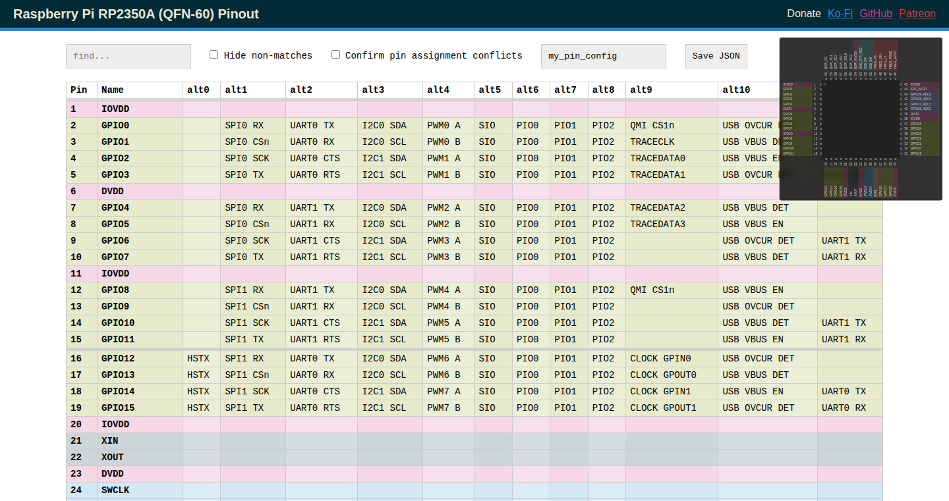Select the GPIO0 name cell

point(140,126)
